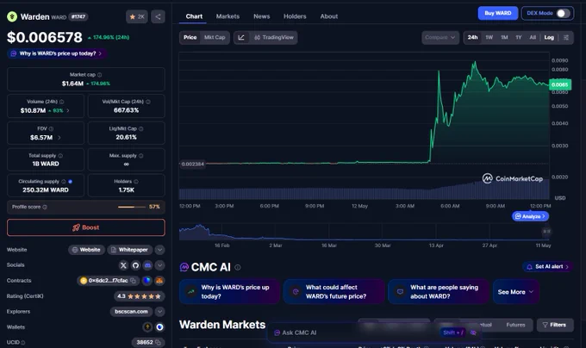Pause the mini timeline range handle
The width and height of the screenshot is (586, 348).
(546, 232)
